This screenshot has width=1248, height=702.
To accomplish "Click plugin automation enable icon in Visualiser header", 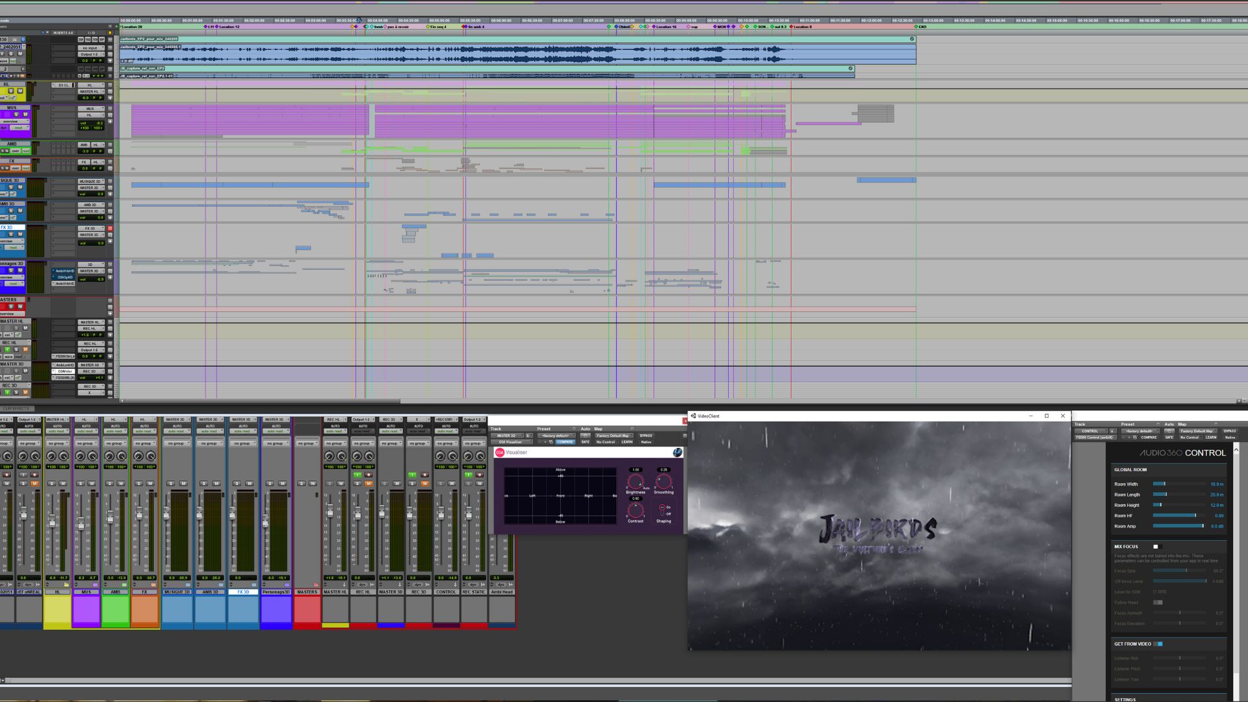I will point(585,435).
